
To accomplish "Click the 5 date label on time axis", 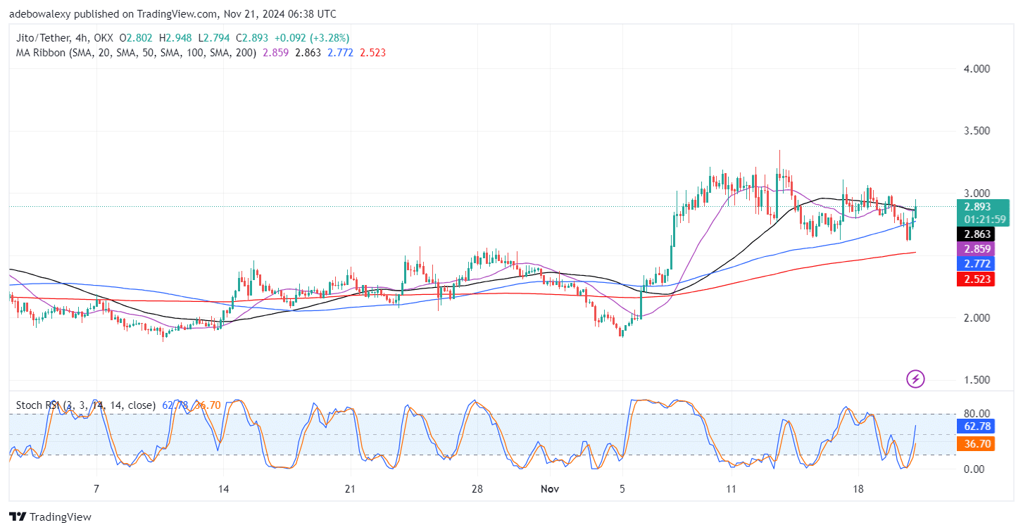I will [x=622, y=488].
